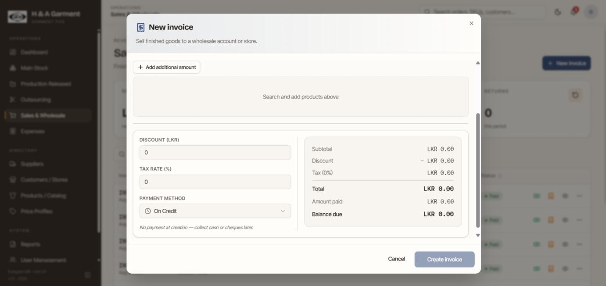Viewport: 606px width, 286px height.
Task: Click the dialog scrollbar up arrow
Action: [x=478, y=63]
